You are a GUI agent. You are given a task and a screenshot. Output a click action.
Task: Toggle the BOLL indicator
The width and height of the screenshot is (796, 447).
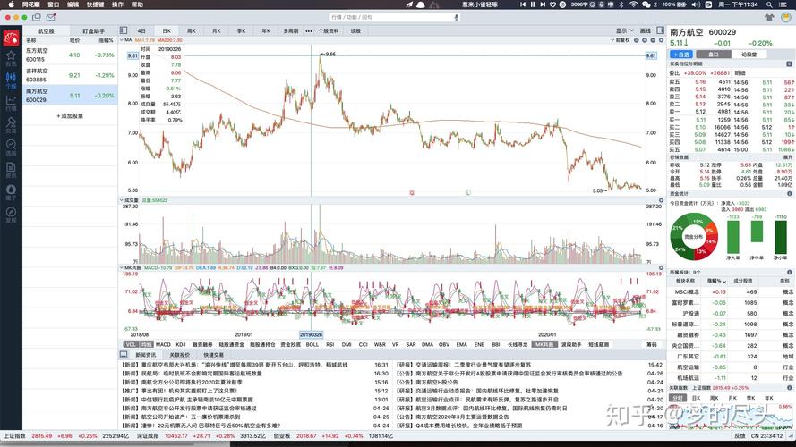point(312,344)
